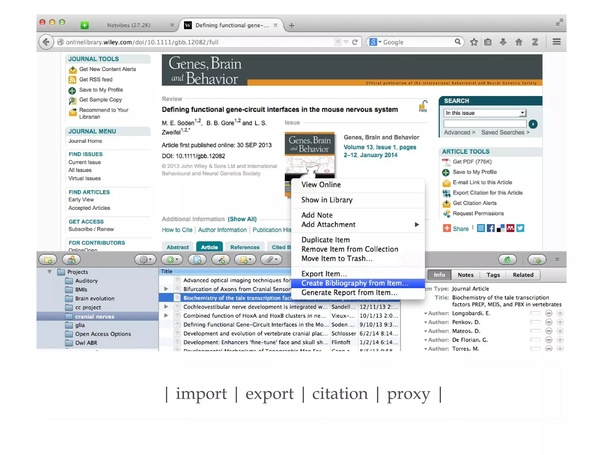The image size is (606, 455).
Task: Expand the Combined function of HoxA item
Action: click(166, 315)
